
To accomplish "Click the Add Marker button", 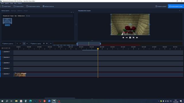I will [36, 43].
